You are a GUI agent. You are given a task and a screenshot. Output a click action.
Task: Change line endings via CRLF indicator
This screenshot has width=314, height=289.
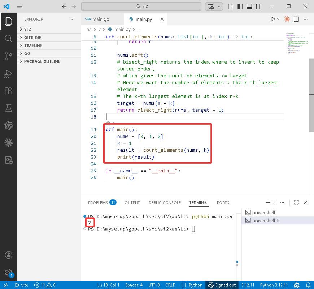pyautogui.click(x=170, y=285)
